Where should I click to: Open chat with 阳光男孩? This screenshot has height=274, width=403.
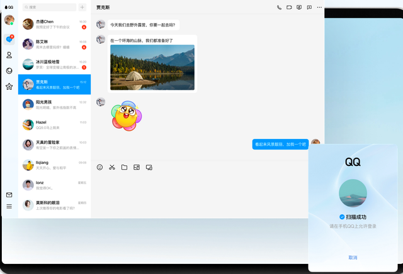[55, 105]
